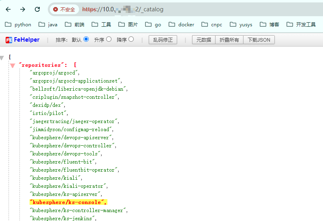This screenshot has width=323, height=221.
Task: Open the 博客 bookmark folder
Action: [x=270, y=24]
